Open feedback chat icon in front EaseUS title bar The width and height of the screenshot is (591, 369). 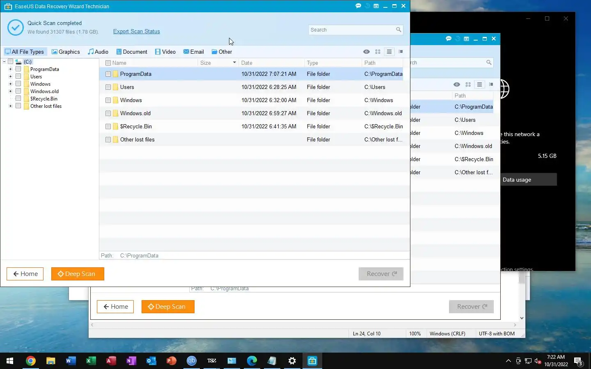pyautogui.click(x=358, y=6)
